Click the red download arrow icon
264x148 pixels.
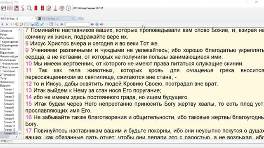coord(55,8)
